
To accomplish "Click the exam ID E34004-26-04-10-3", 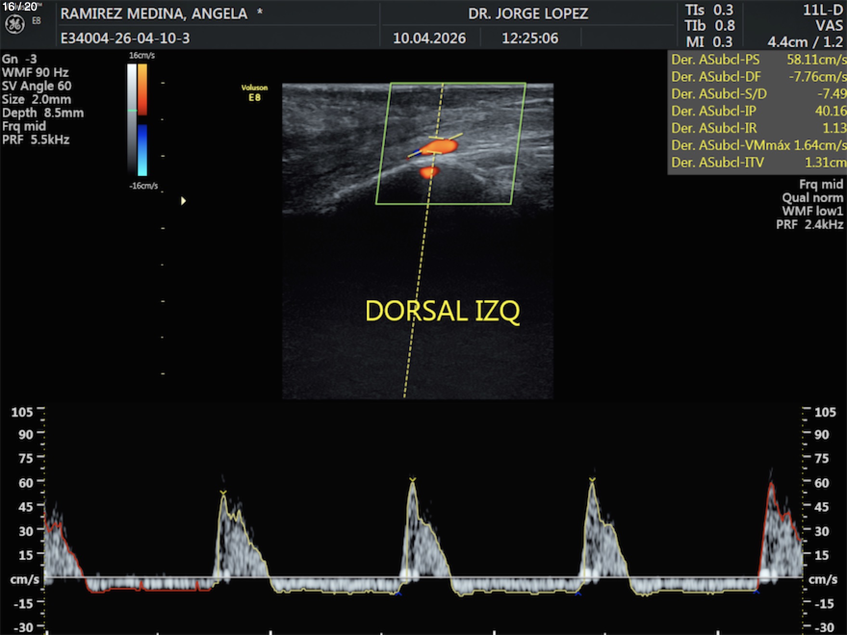I will pyautogui.click(x=125, y=38).
